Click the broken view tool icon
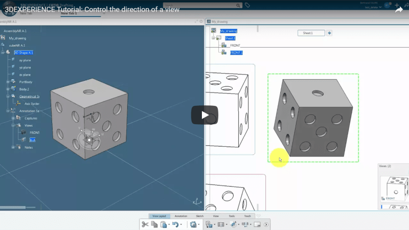 [245, 224]
